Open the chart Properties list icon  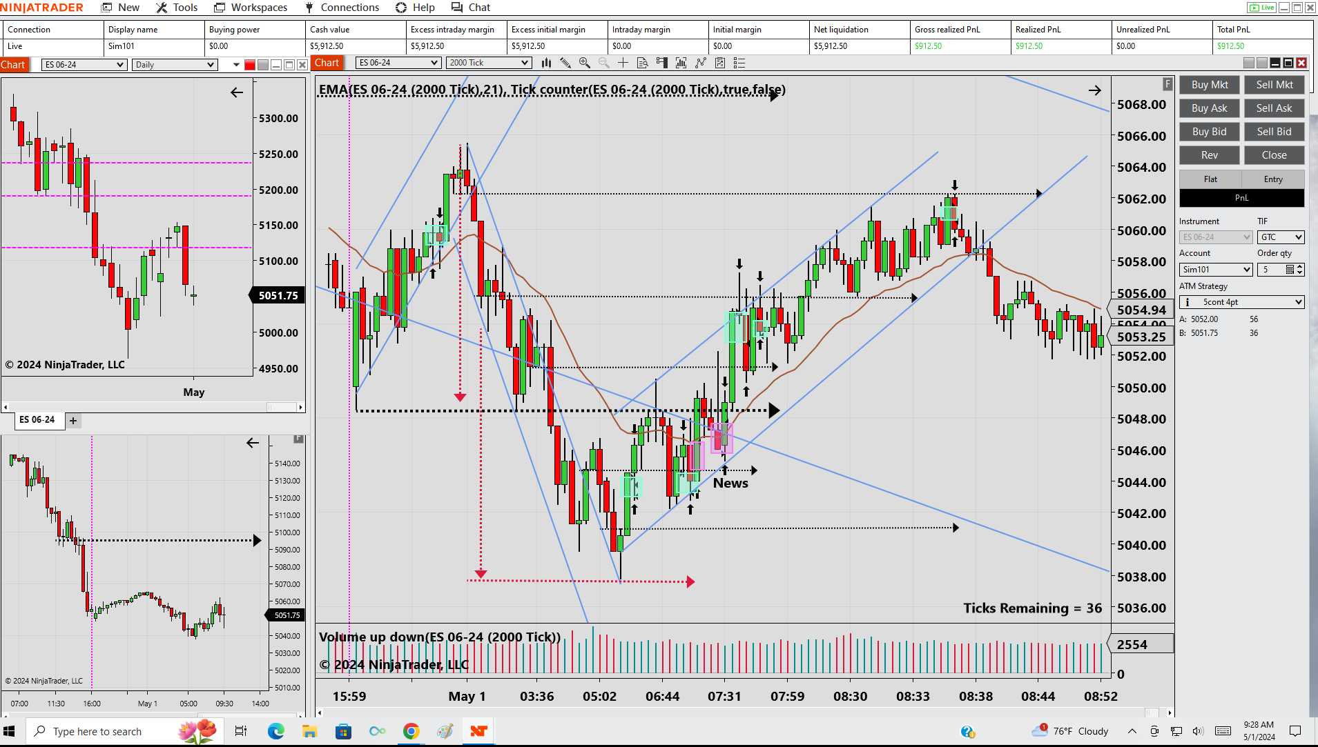coord(739,63)
